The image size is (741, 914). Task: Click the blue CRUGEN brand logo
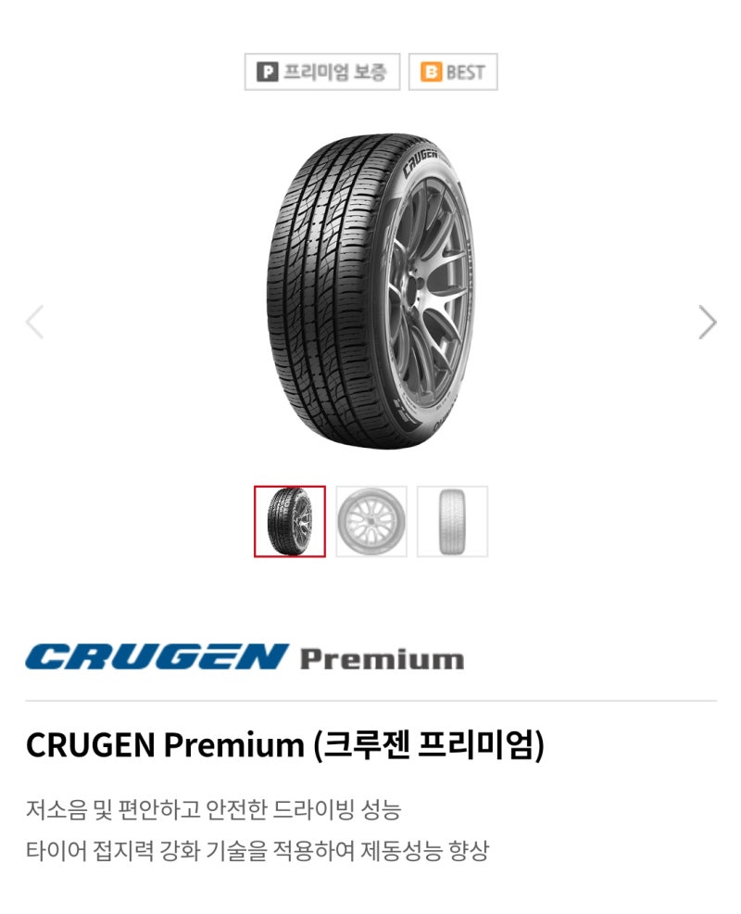coord(157,657)
